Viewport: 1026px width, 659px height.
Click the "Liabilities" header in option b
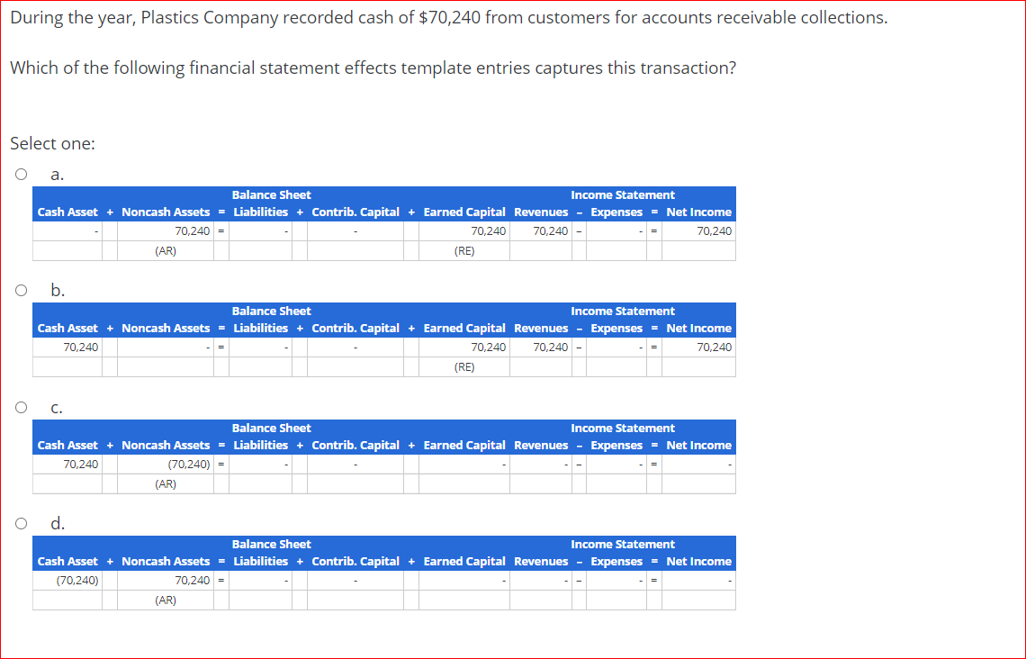pos(260,328)
